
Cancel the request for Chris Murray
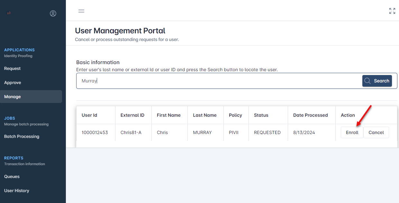pos(376,132)
